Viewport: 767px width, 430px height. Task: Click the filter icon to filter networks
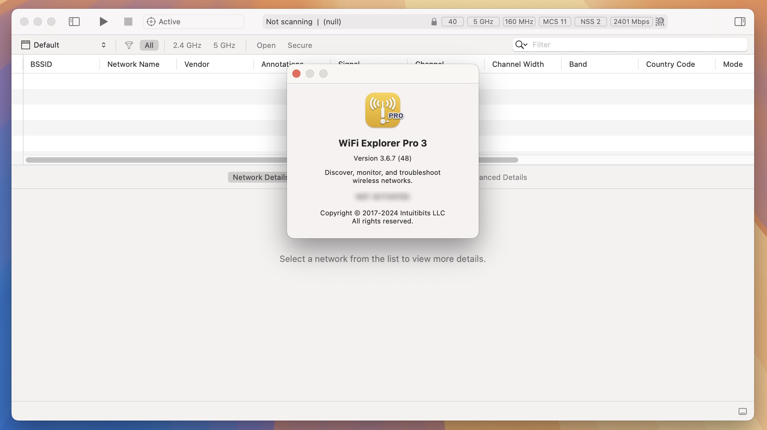point(129,44)
